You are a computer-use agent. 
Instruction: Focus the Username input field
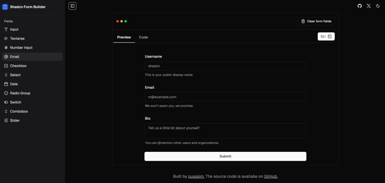(226, 66)
